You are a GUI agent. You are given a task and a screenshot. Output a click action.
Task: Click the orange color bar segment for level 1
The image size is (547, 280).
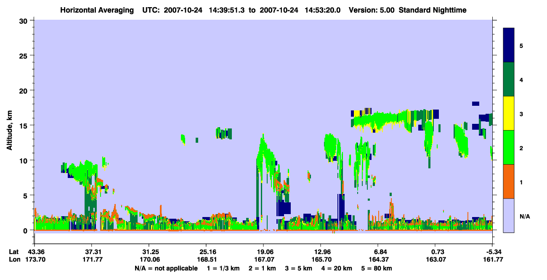coord(509,181)
